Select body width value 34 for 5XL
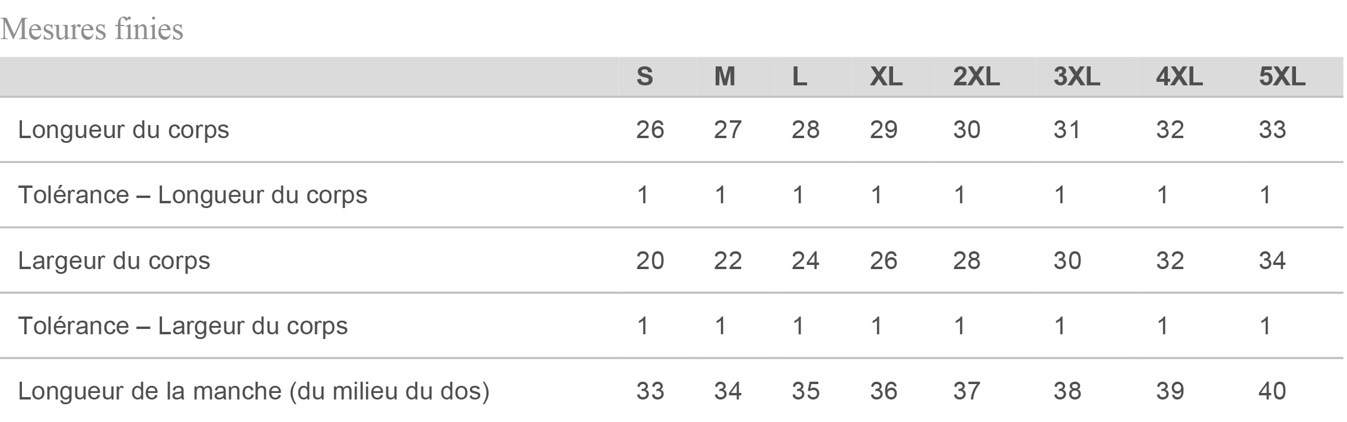 click(1272, 261)
